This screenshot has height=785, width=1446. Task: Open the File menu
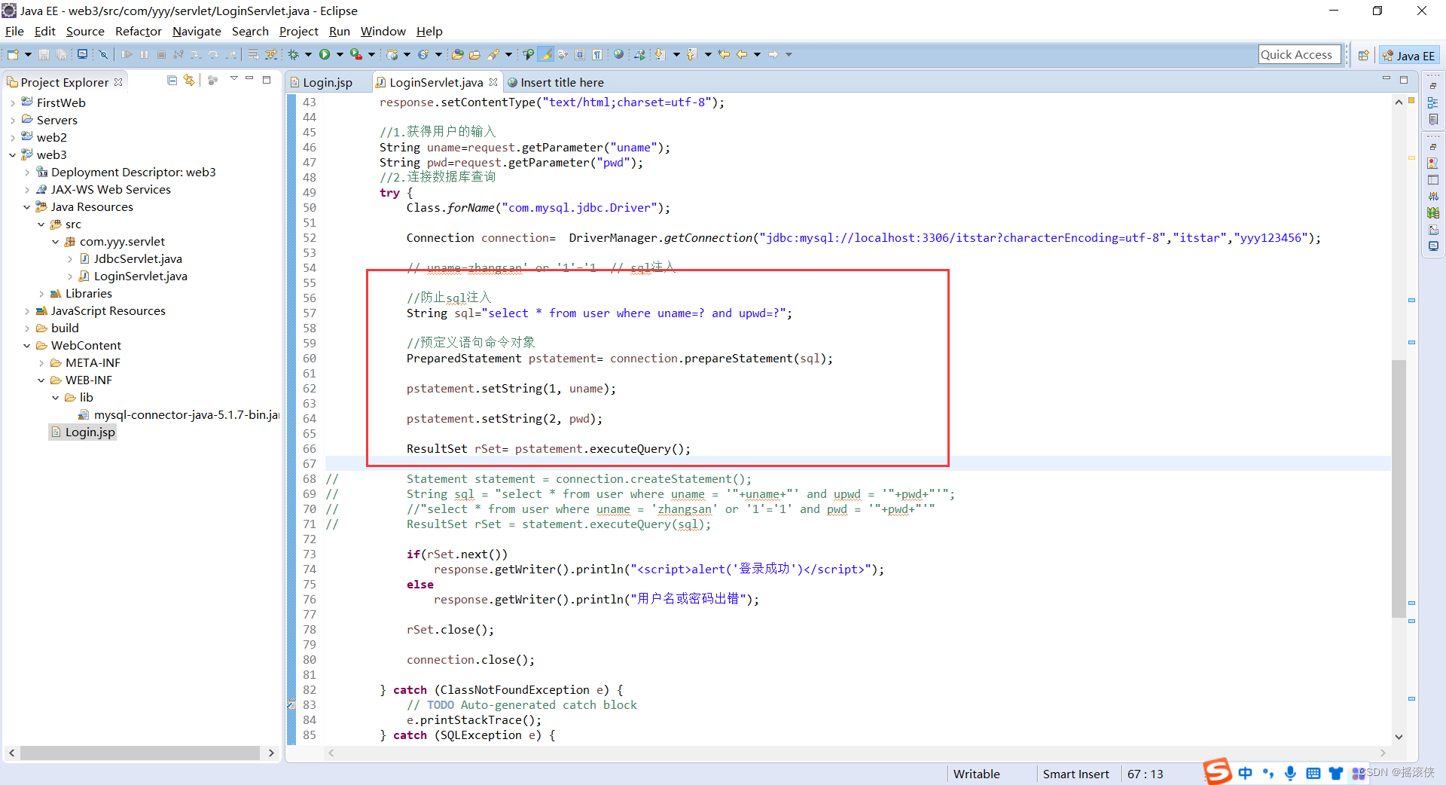pyautogui.click(x=14, y=31)
